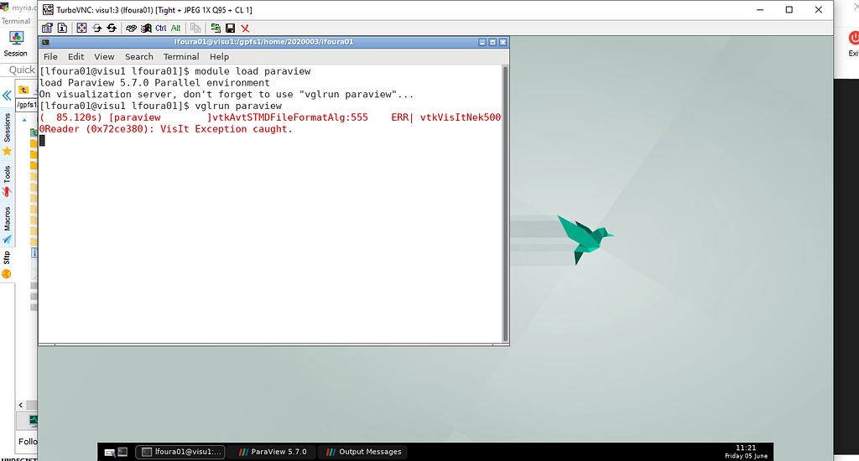Open TurboVNC connection options
The width and height of the screenshot is (859, 461).
(x=47, y=28)
